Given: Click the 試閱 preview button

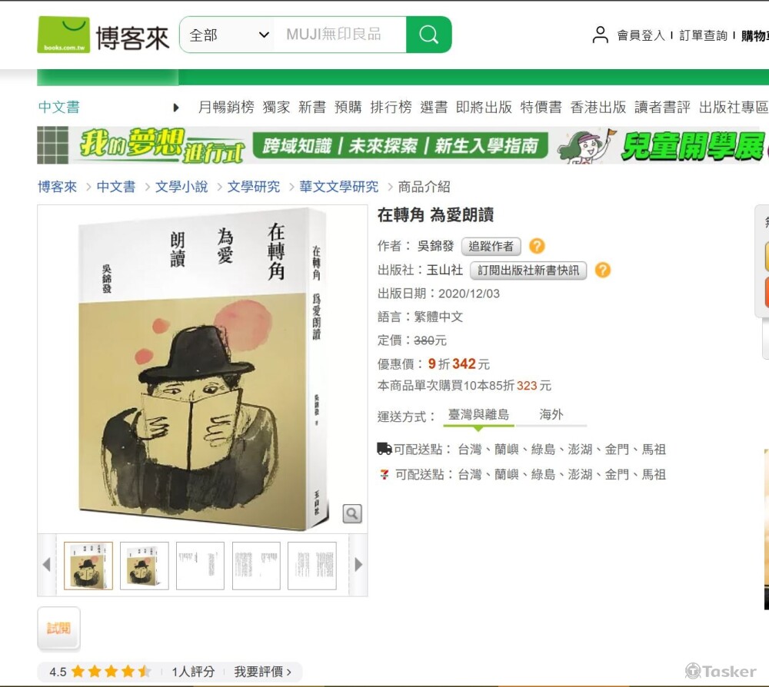Looking at the screenshot, I should [x=59, y=628].
